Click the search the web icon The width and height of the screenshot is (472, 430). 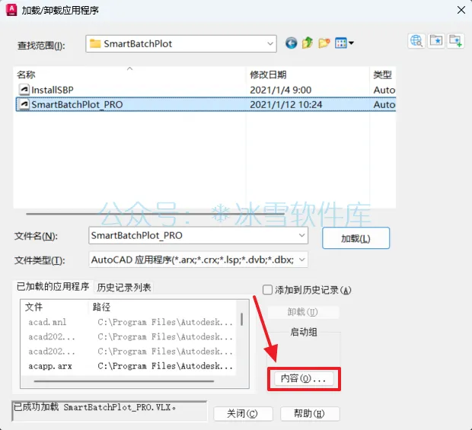coord(416,40)
